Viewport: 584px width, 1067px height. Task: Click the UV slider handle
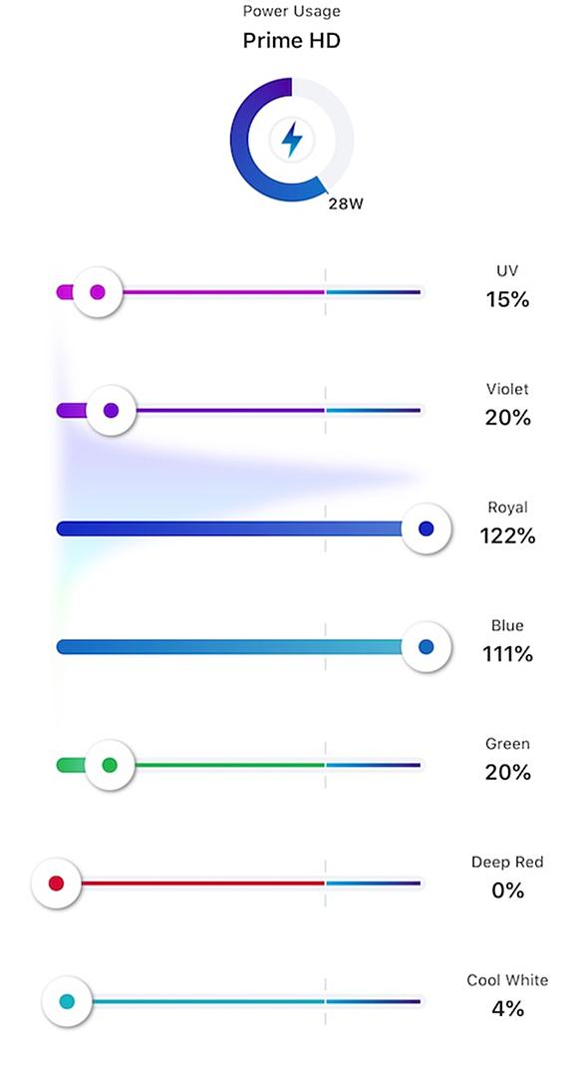click(x=98, y=292)
